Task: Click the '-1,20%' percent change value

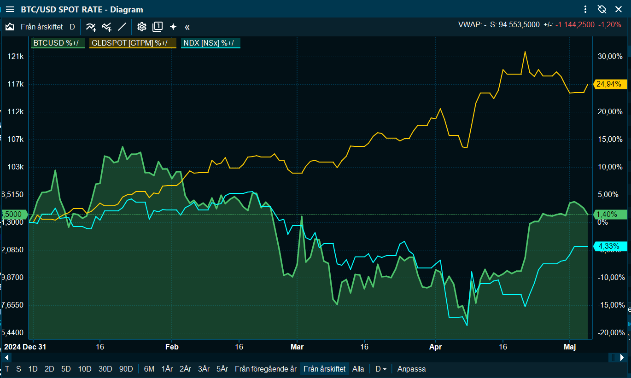Action: point(610,24)
